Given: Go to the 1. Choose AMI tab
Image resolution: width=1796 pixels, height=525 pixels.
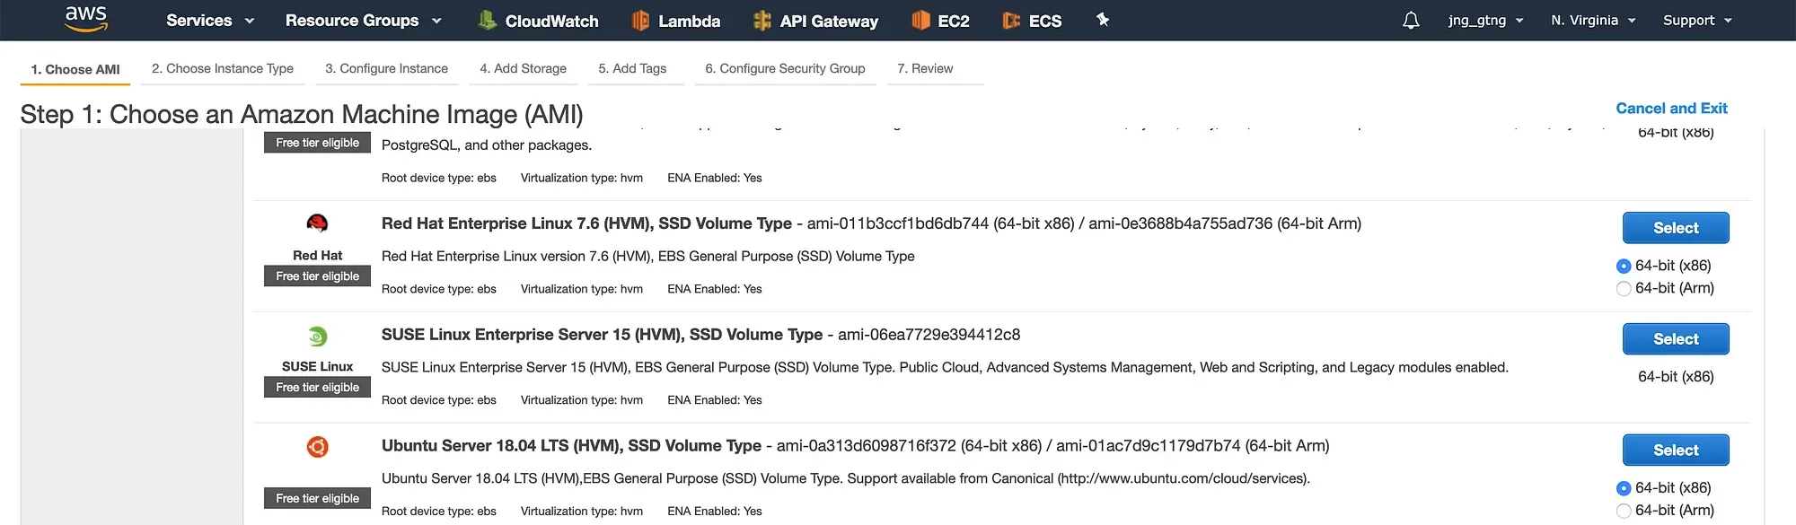Looking at the screenshot, I should [75, 69].
